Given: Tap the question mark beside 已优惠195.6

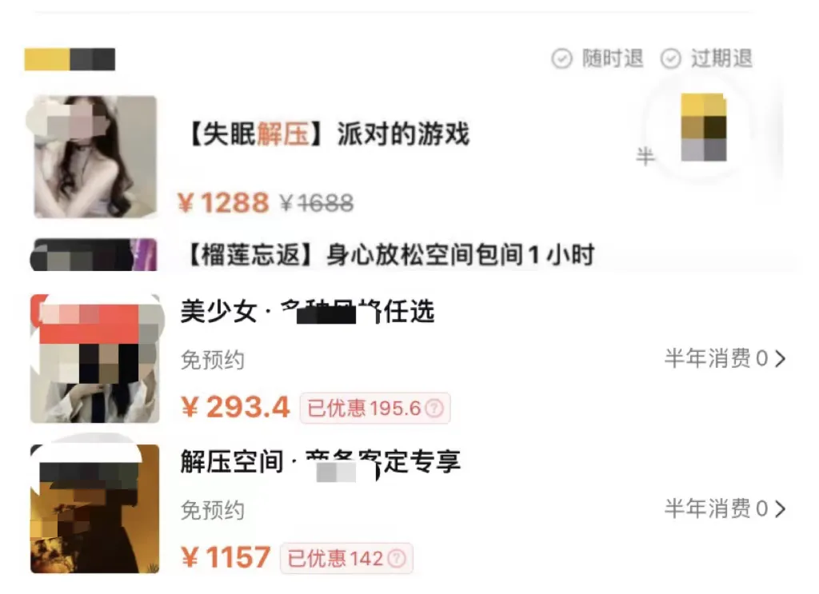Looking at the screenshot, I should pyautogui.click(x=434, y=409).
